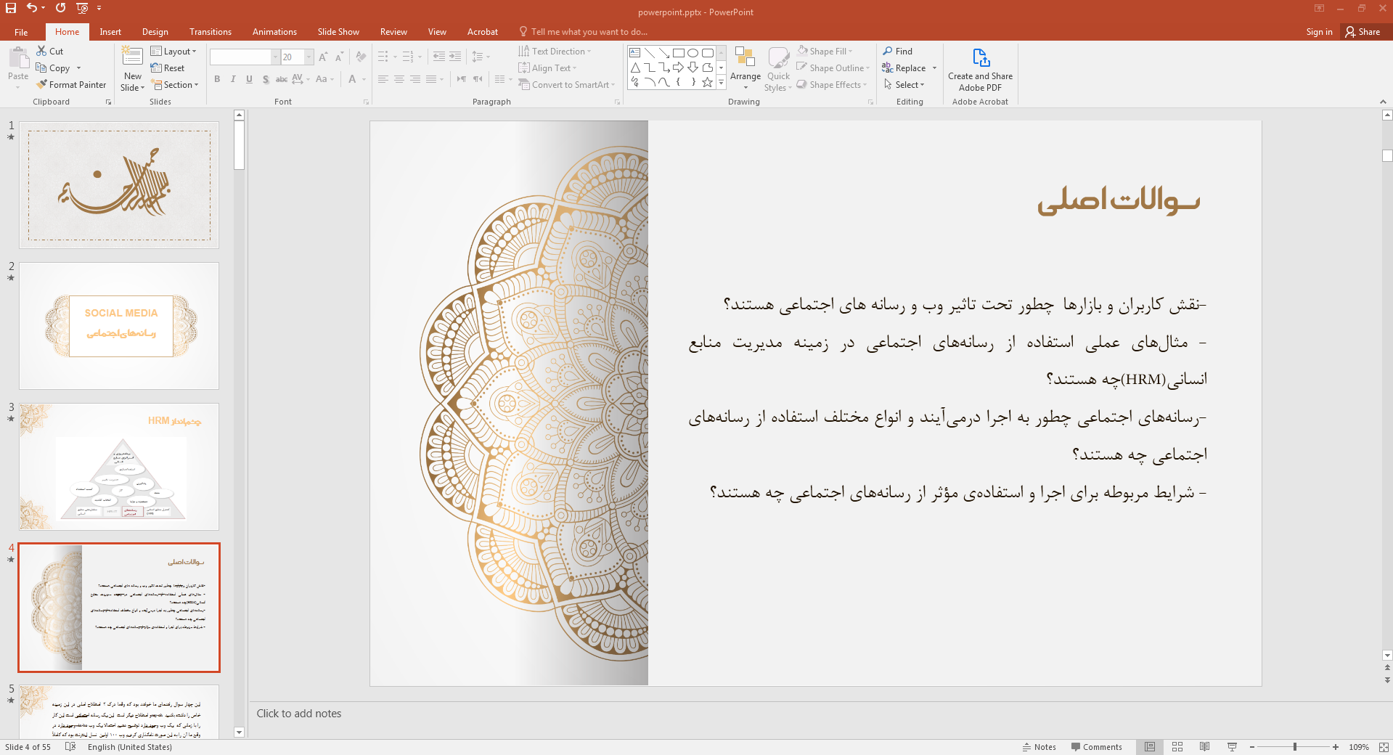This screenshot has height=755, width=1393.
Task: Open the Select dropdown in Editing
Action: [x=904, y=85]
